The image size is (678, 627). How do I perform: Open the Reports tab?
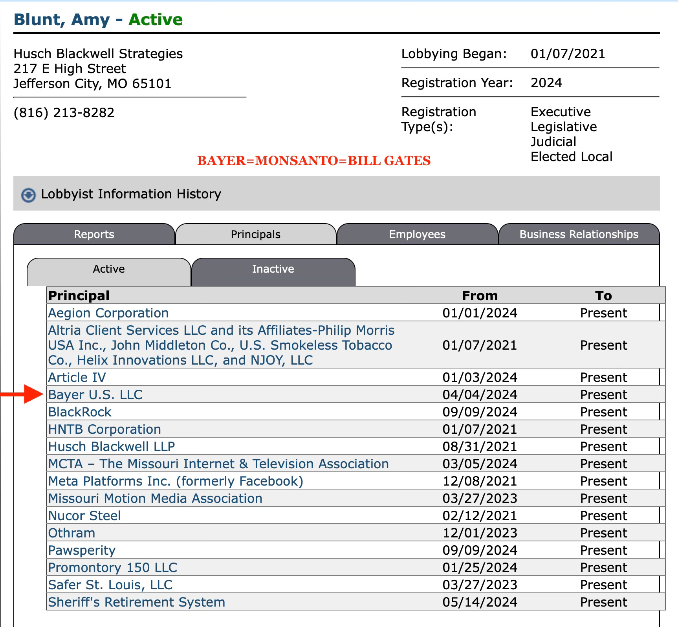(94, 234)
